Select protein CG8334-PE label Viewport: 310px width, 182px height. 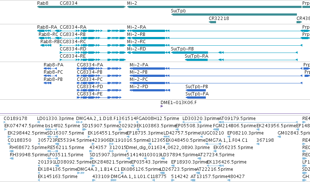click(x=90, y=94)
